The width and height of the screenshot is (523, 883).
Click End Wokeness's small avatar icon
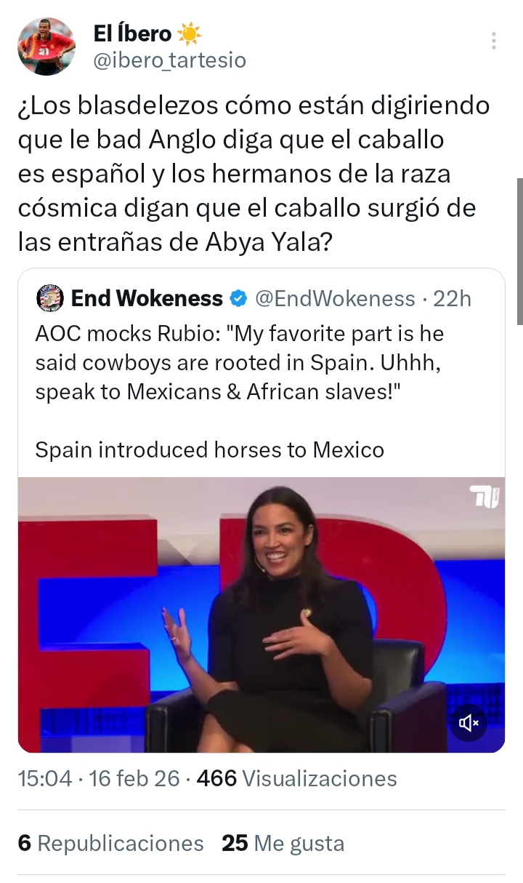[x=50, y=298]
